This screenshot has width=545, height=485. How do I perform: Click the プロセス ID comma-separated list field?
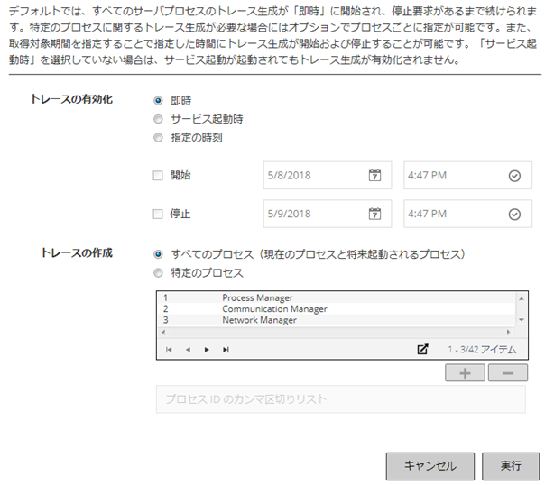click(x=341, y=399)
